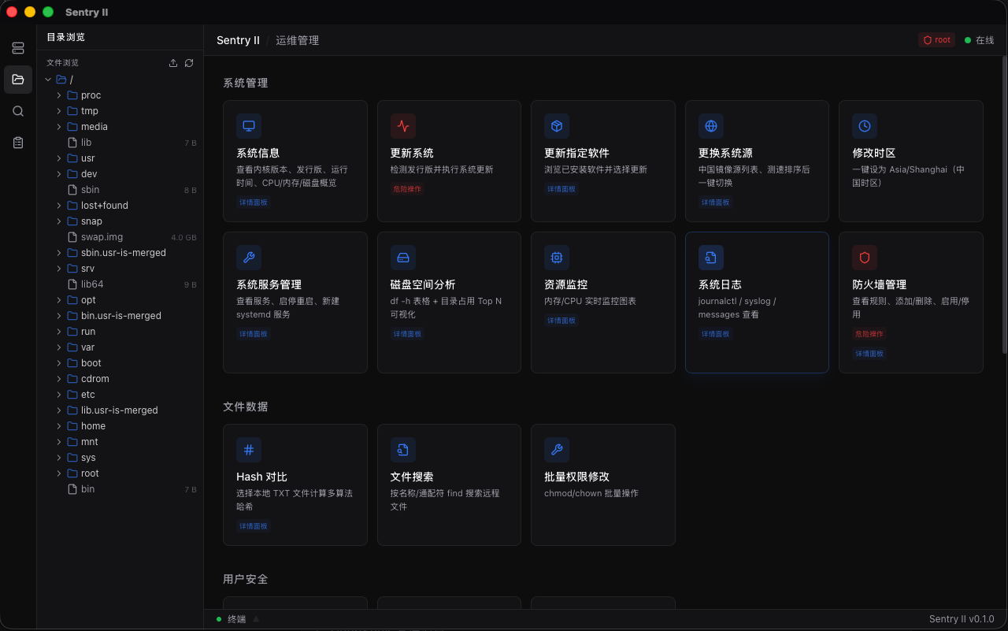Select the bin.usr-is-merged folder
The image size is (1008, 631).
[x=120, y=316]
